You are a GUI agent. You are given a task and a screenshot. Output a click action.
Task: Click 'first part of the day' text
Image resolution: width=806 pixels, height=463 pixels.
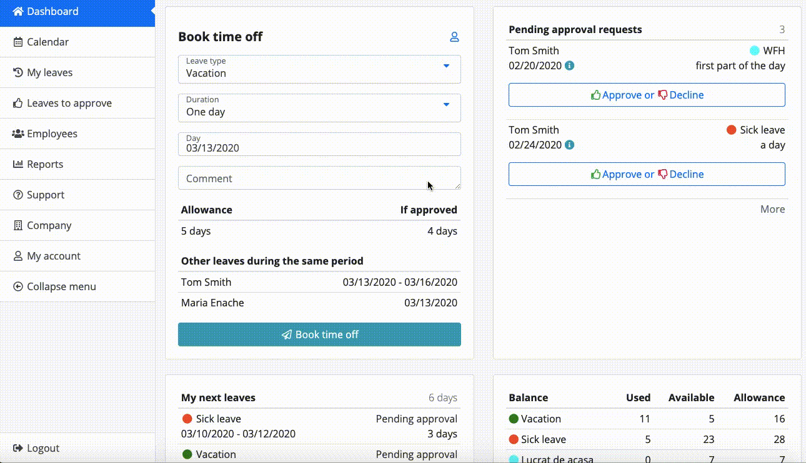(x=740, y=66)
